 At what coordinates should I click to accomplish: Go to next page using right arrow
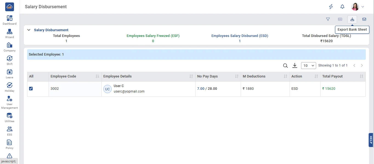[362, 65]
